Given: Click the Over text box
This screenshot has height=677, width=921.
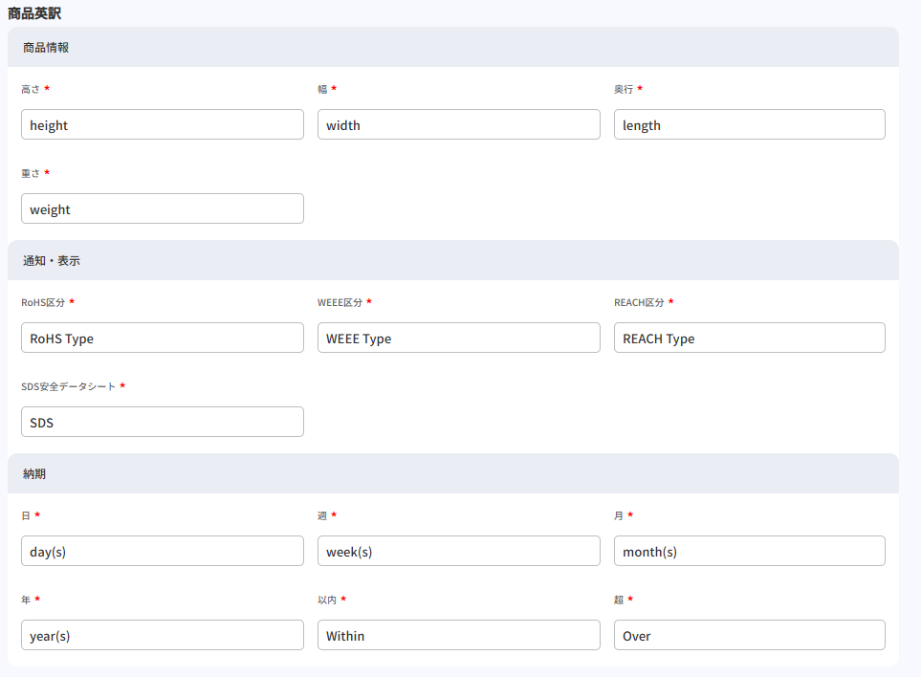Looking at the screenshot, I should click(x=749, y=635).
